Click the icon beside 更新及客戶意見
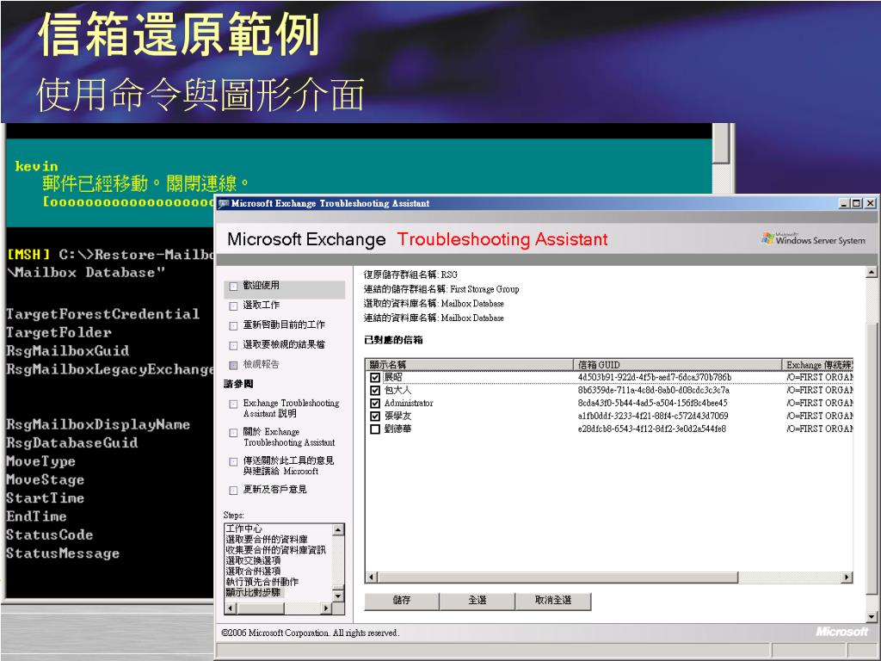 point(233,491)
